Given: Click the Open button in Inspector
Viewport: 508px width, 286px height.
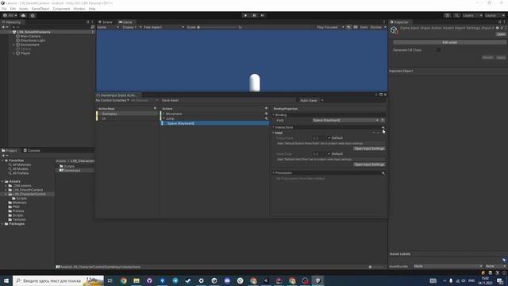Looking at the screenshot, I should point(501,34).
